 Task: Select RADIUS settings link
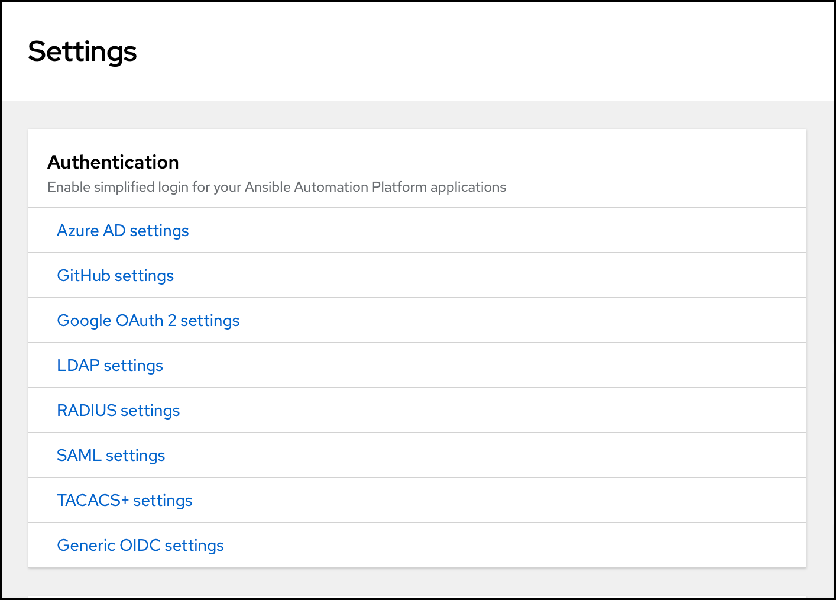[x=118, y=411]
